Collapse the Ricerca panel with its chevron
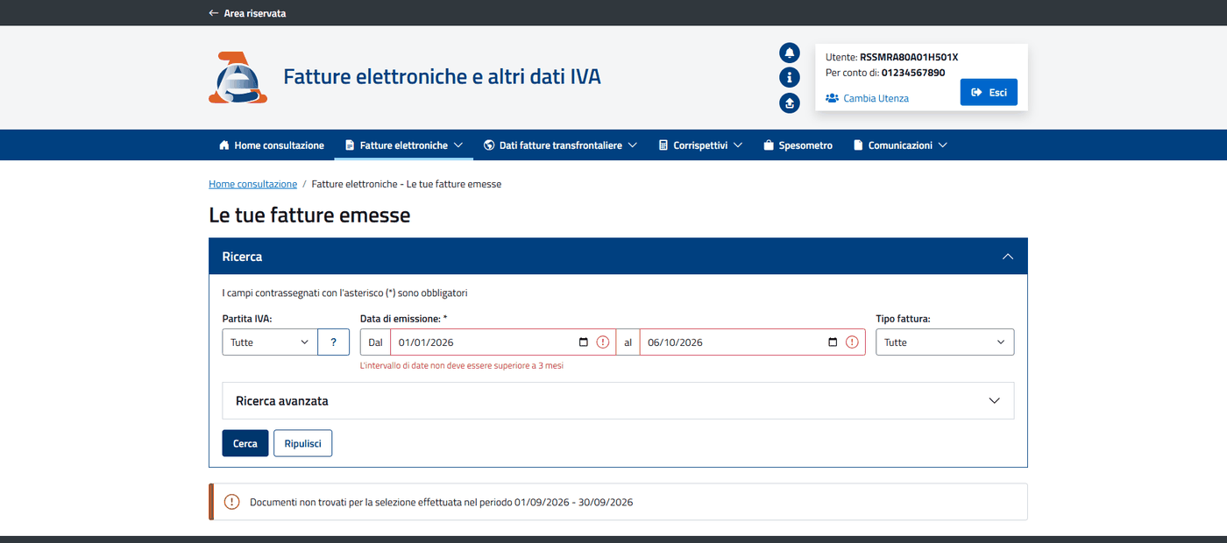 pyautogui.click(x=1008, y=257)
